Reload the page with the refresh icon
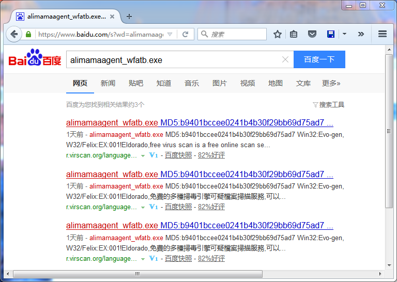 [185, 34]
